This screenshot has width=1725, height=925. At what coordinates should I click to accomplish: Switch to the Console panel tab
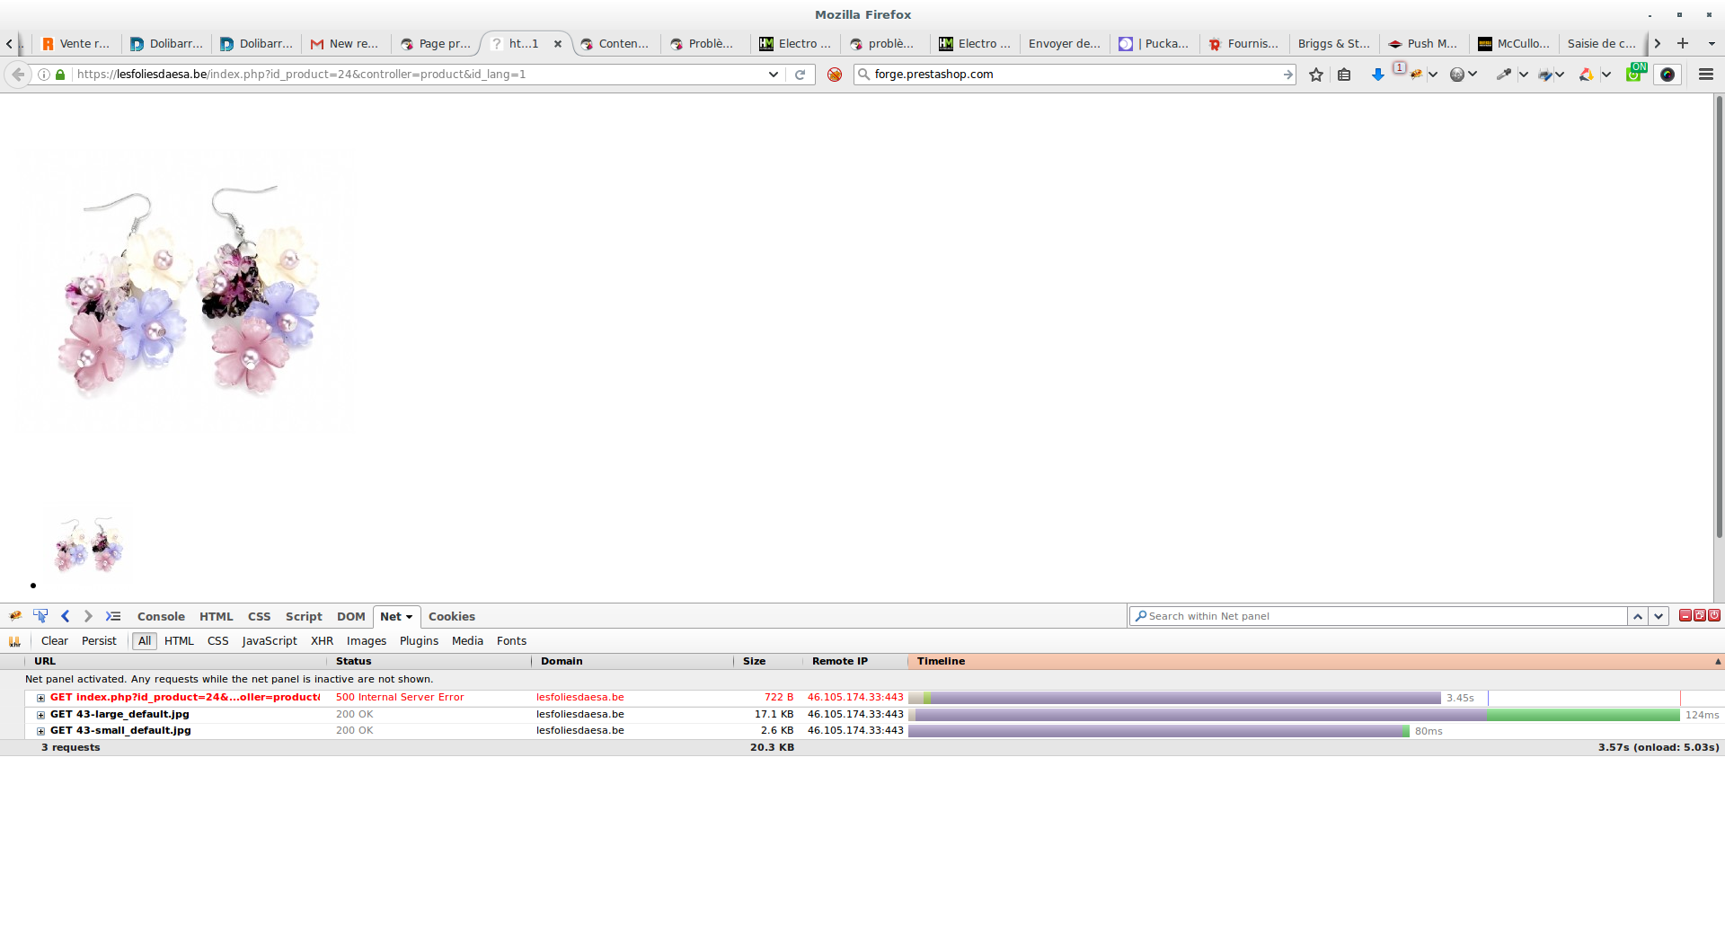tap(161, 617)
